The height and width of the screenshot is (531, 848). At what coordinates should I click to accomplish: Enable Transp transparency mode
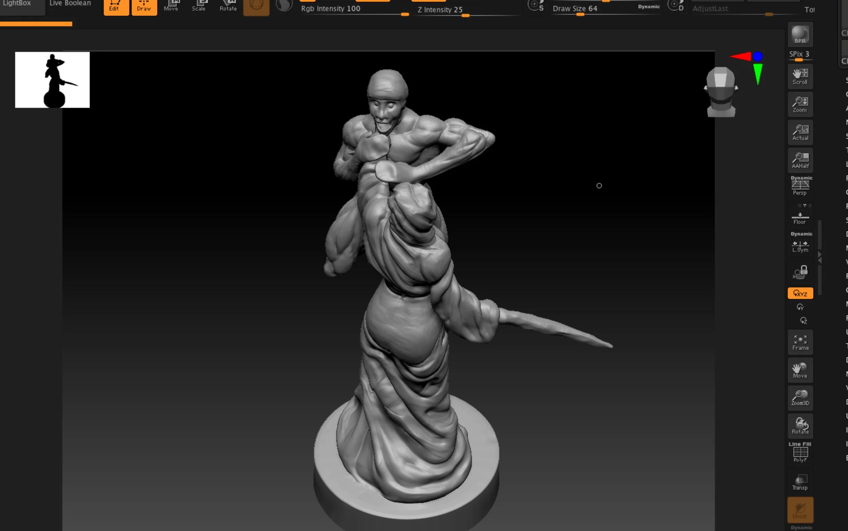pyautogui.click(x=800, y=482)
